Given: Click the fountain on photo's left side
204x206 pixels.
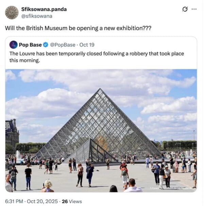Looking at the screenshot, I should pyautogui.click(x=18, y=155).
